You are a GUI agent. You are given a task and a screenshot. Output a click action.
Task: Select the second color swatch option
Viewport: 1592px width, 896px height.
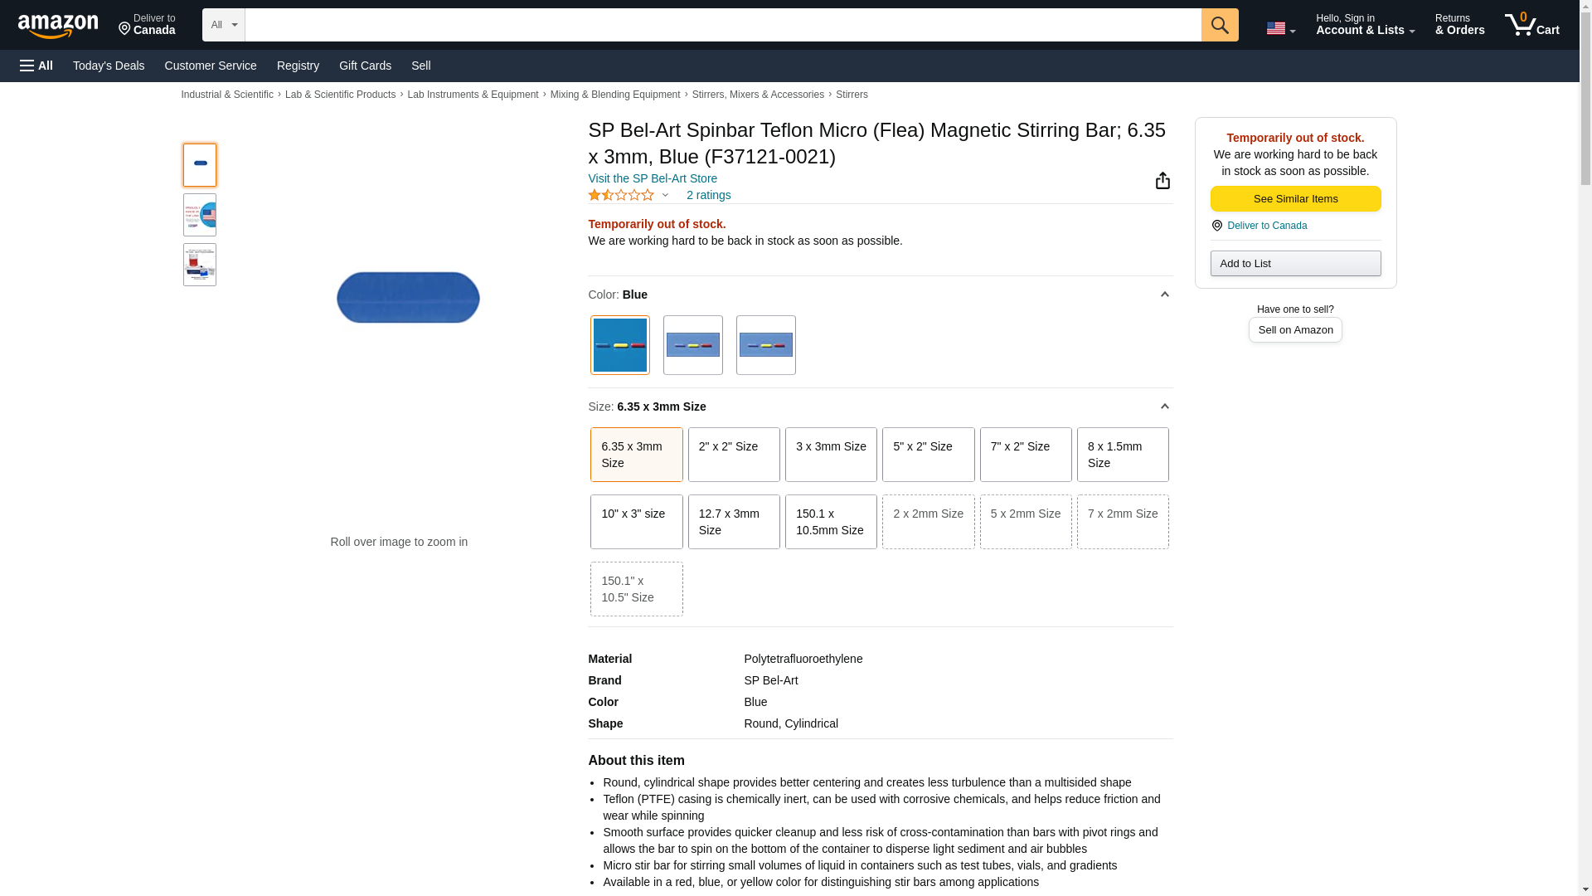pyautogui.click(x=692, y=345)
